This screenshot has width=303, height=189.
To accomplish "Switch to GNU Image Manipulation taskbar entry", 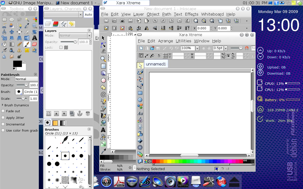I will (31, 3).
